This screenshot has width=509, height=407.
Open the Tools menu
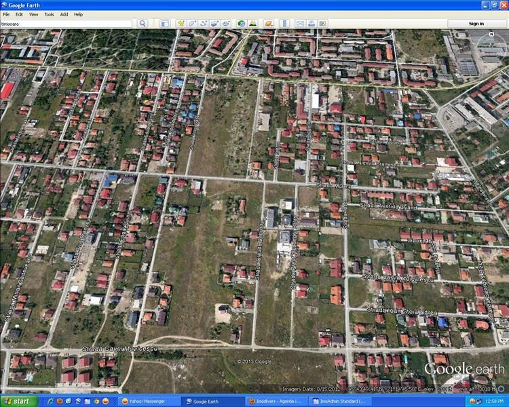click(x=49, y=14)
